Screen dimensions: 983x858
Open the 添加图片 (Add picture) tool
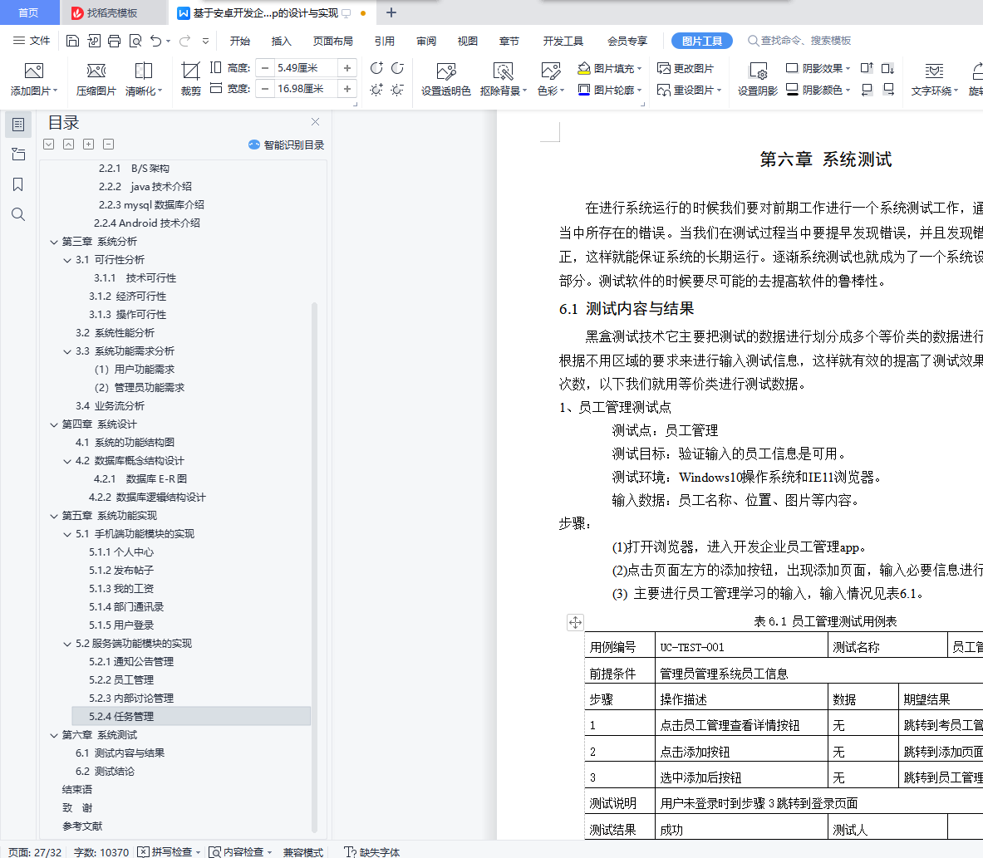(x=34, y=79)
